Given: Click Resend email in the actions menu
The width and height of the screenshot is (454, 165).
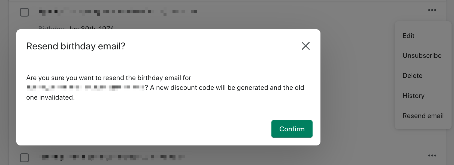Looking at the screenshot, I should coord(423,116).
